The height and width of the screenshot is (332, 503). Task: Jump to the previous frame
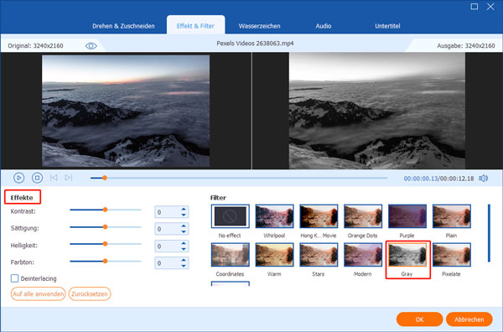[x=54, y=178]
